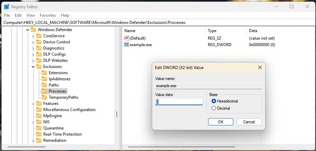Image resolution: width=316 pixels, height=151 pixels.
Task: Expand the DLP Configs key
Action: (33, 55)
